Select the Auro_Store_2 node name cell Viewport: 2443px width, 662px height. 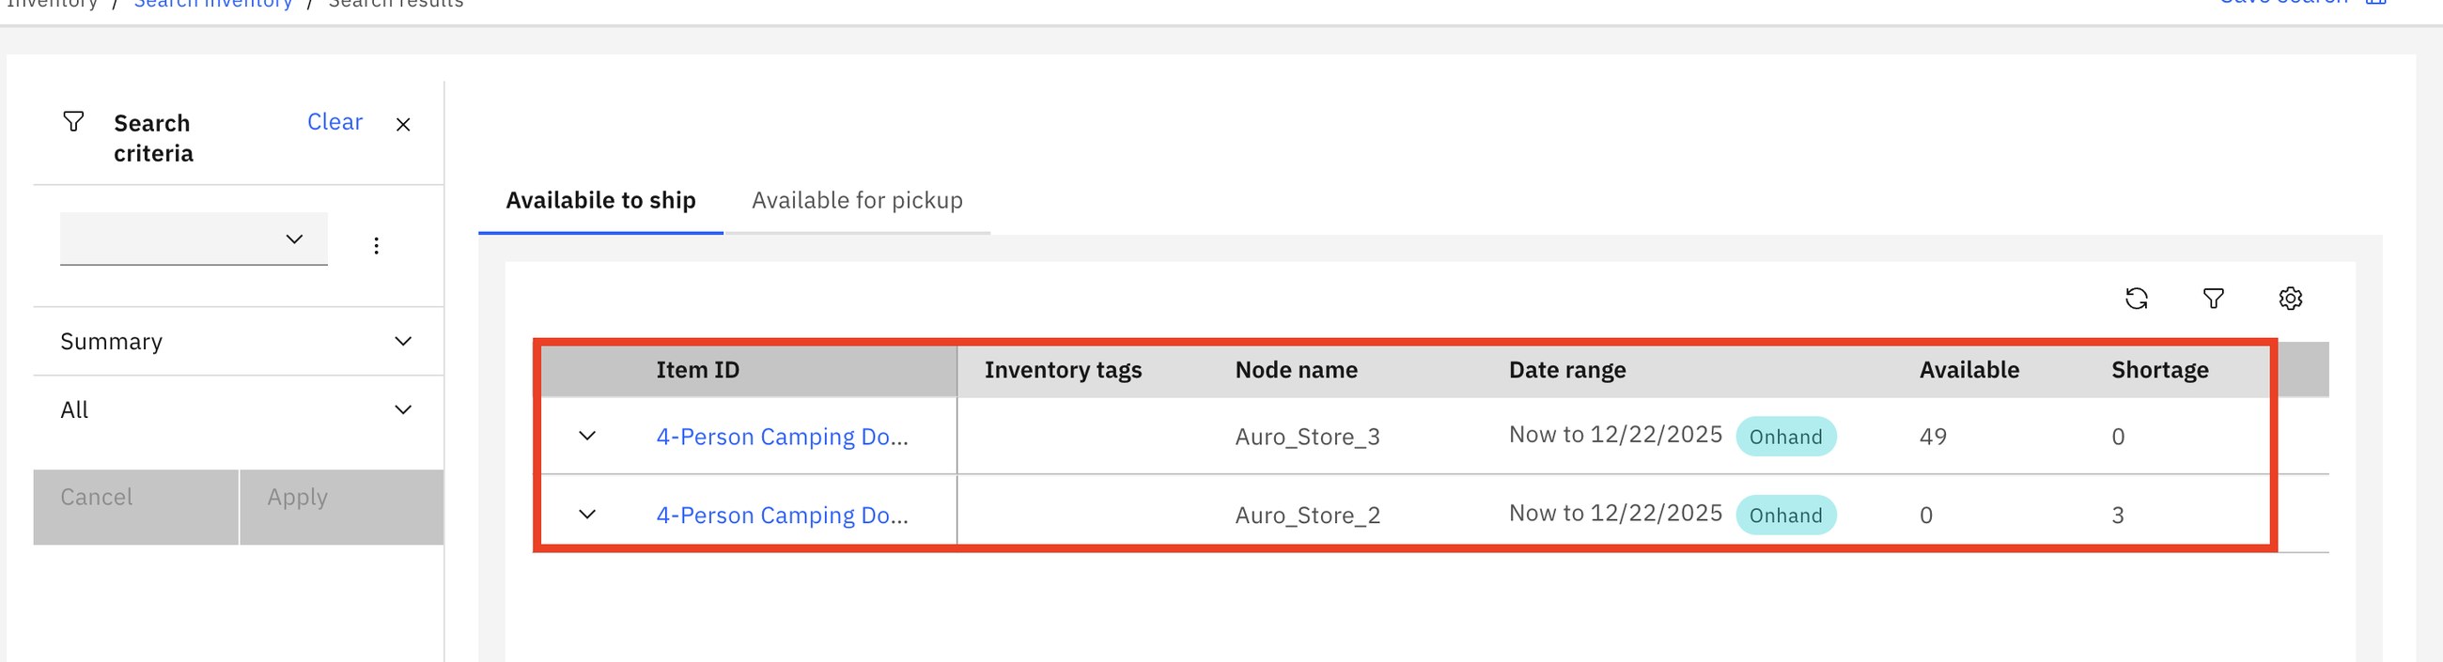[x=1307, y=516]
